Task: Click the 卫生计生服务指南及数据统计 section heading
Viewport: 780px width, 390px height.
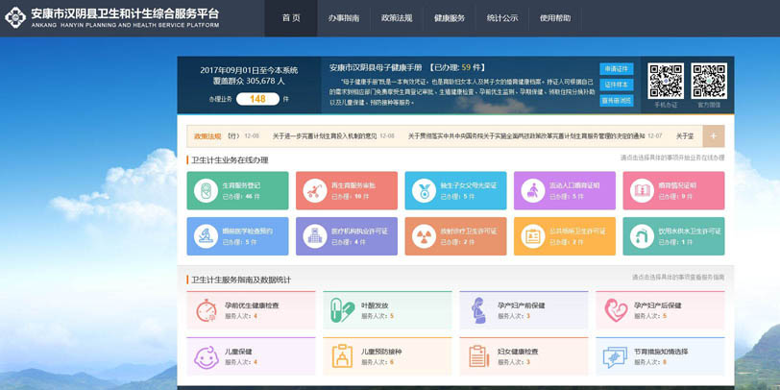Action: pos(241,280)
